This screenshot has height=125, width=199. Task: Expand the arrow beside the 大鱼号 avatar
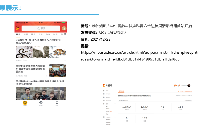click(191, 86)
